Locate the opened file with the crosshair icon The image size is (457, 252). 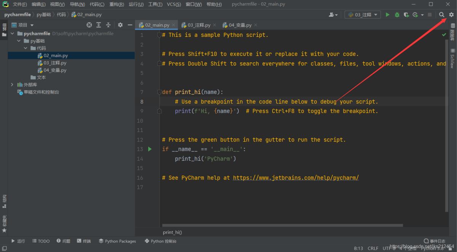(x=89, y=25)
